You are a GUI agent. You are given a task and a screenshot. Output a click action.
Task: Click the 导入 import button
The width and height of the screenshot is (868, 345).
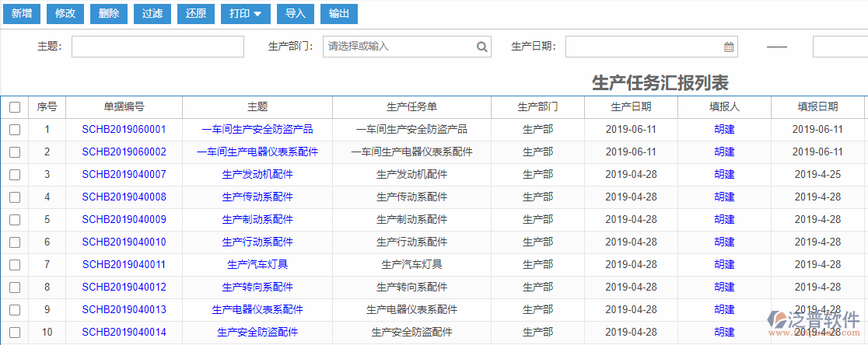tap(296, 13)
